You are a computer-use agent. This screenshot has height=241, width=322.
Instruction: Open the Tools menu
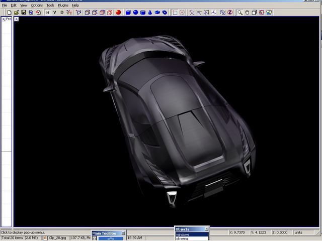tap(50, 5)
